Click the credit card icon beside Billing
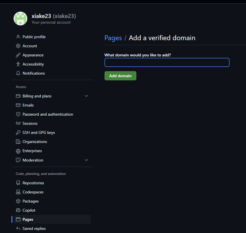246x233 pixels. (18, 96)
